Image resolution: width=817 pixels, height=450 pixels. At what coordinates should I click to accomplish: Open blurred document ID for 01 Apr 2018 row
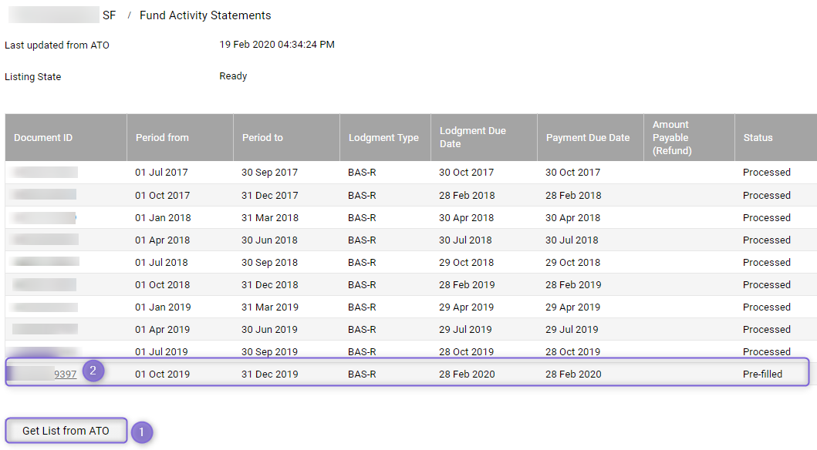(46, 240)
